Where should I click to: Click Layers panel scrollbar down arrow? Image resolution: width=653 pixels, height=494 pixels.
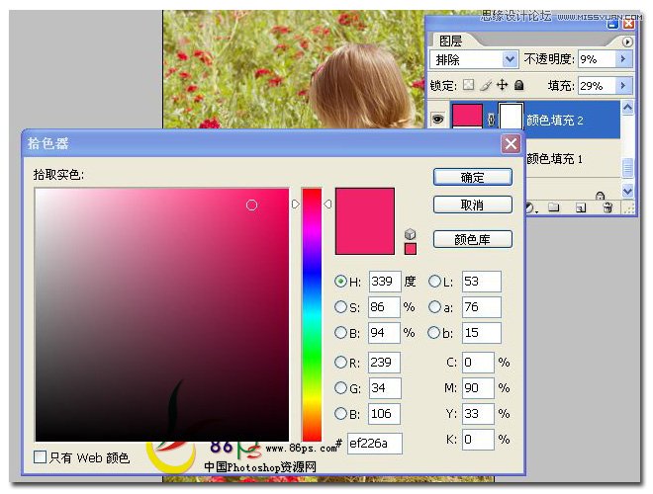(627, 191)
